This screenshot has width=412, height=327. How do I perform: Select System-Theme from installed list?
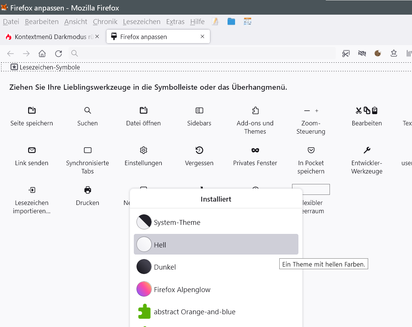coord(177,222)
